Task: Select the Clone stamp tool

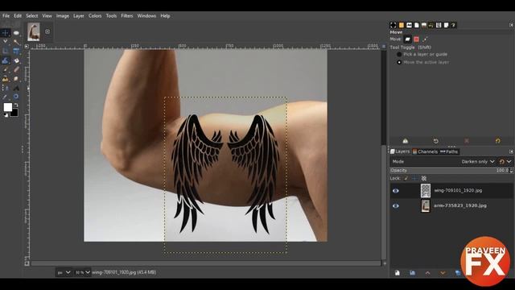Action: click(6, 79)
